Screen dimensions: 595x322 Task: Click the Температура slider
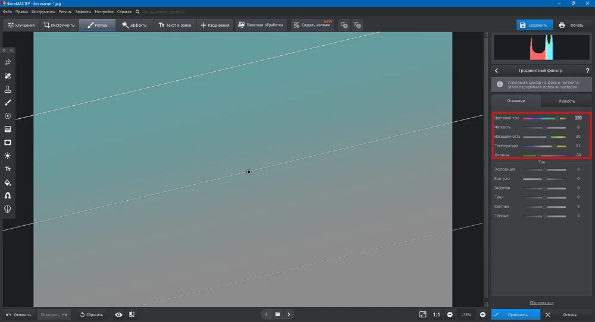(544, 146)
